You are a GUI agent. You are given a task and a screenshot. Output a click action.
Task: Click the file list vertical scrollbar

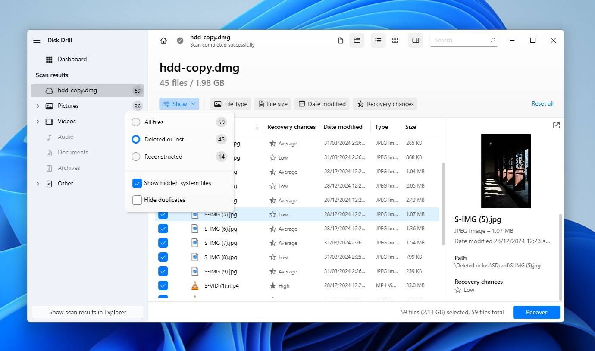(443, 204)
